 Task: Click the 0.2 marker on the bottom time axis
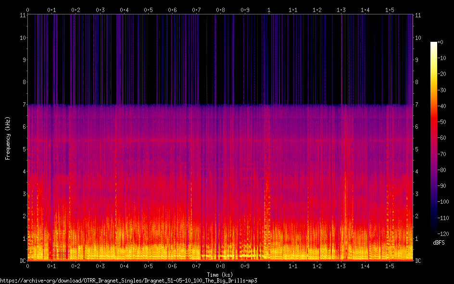tap(76, 266)
